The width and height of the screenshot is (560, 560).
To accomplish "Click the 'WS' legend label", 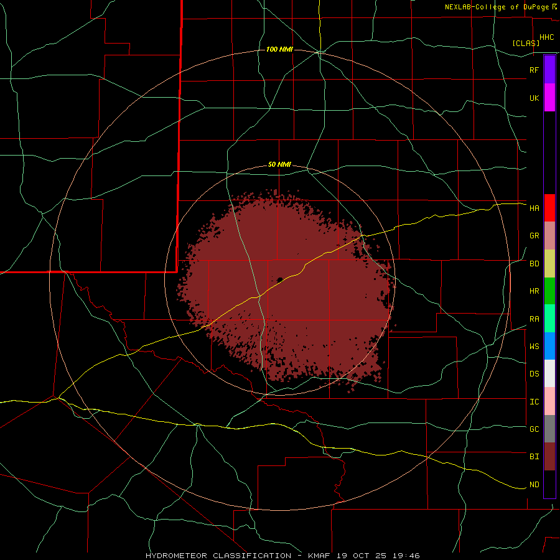I will pos(534,347).
